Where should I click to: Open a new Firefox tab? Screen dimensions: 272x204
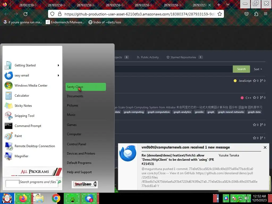click(x=219, y=5)
